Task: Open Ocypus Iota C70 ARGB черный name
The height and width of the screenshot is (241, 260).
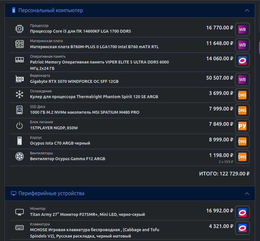Action: pos(60,143)
